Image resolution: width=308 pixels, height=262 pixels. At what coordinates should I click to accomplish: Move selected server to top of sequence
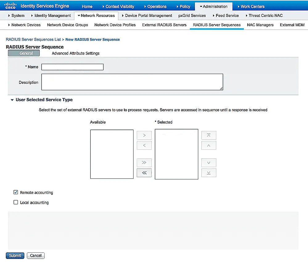(209, 135)
